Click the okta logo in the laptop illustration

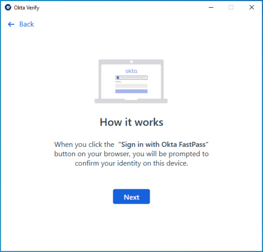131,71
